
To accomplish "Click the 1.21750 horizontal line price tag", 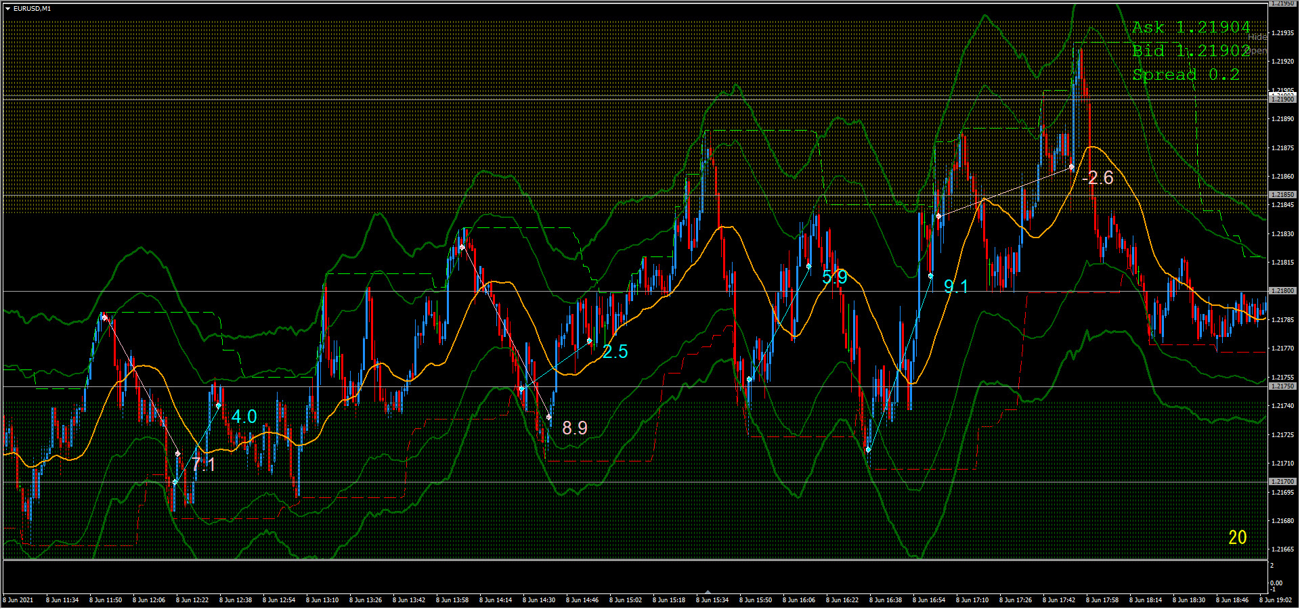I will [x=1282, y=386].
